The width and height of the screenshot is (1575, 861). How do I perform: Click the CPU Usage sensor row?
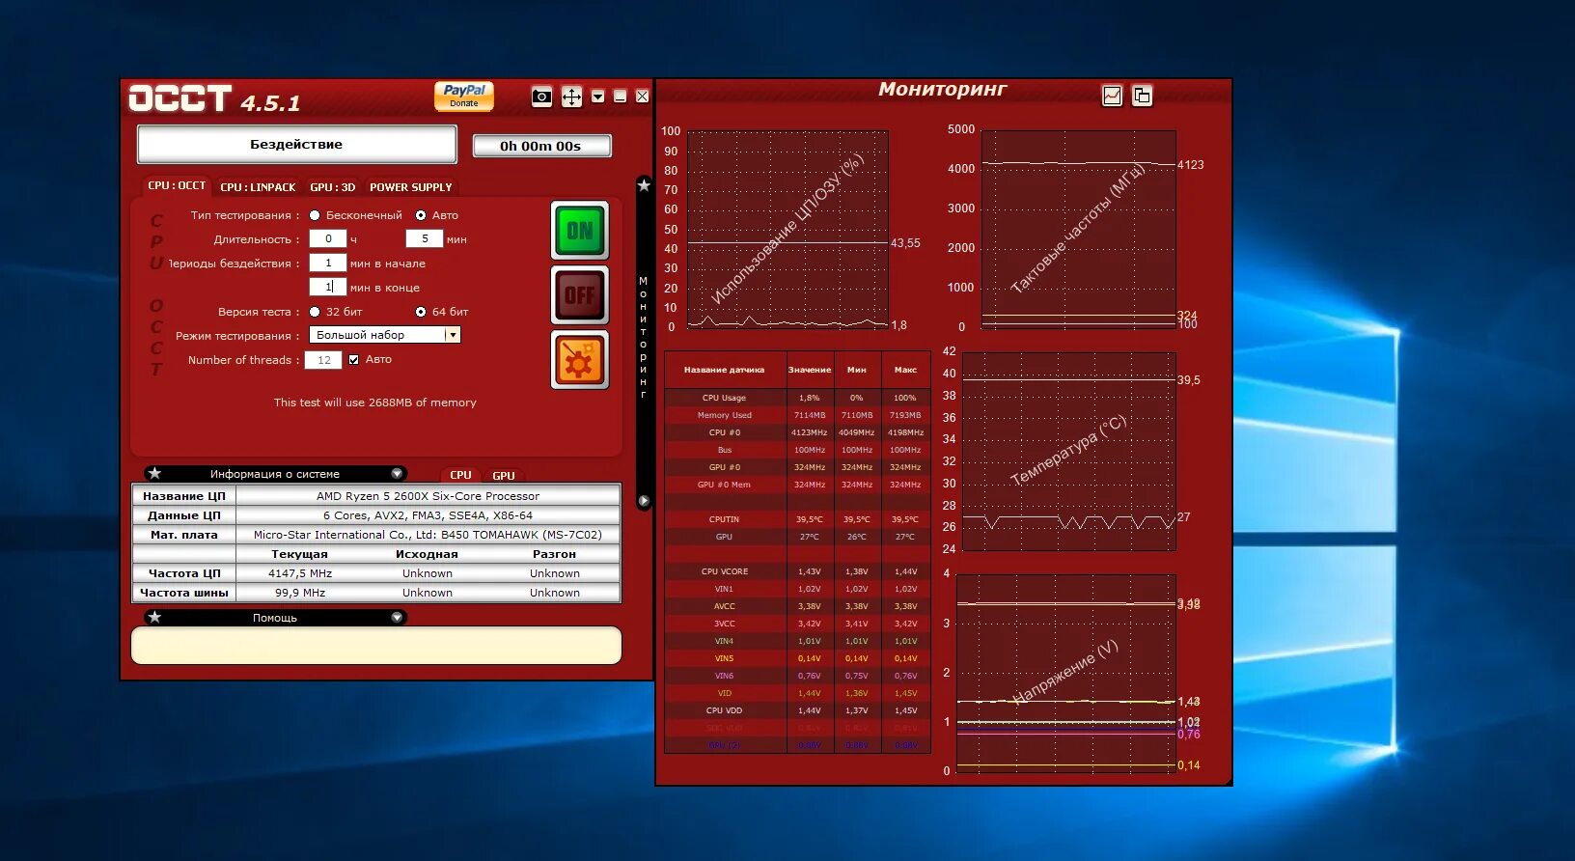[797, 398]
